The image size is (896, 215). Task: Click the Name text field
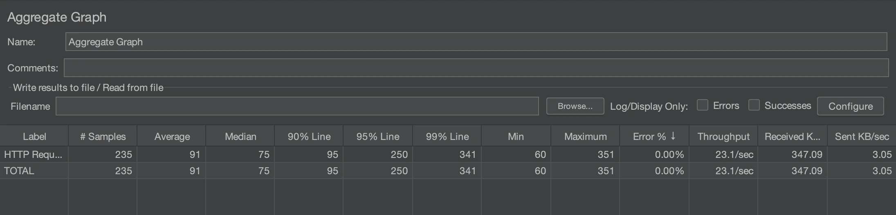(x=476, y=42)
